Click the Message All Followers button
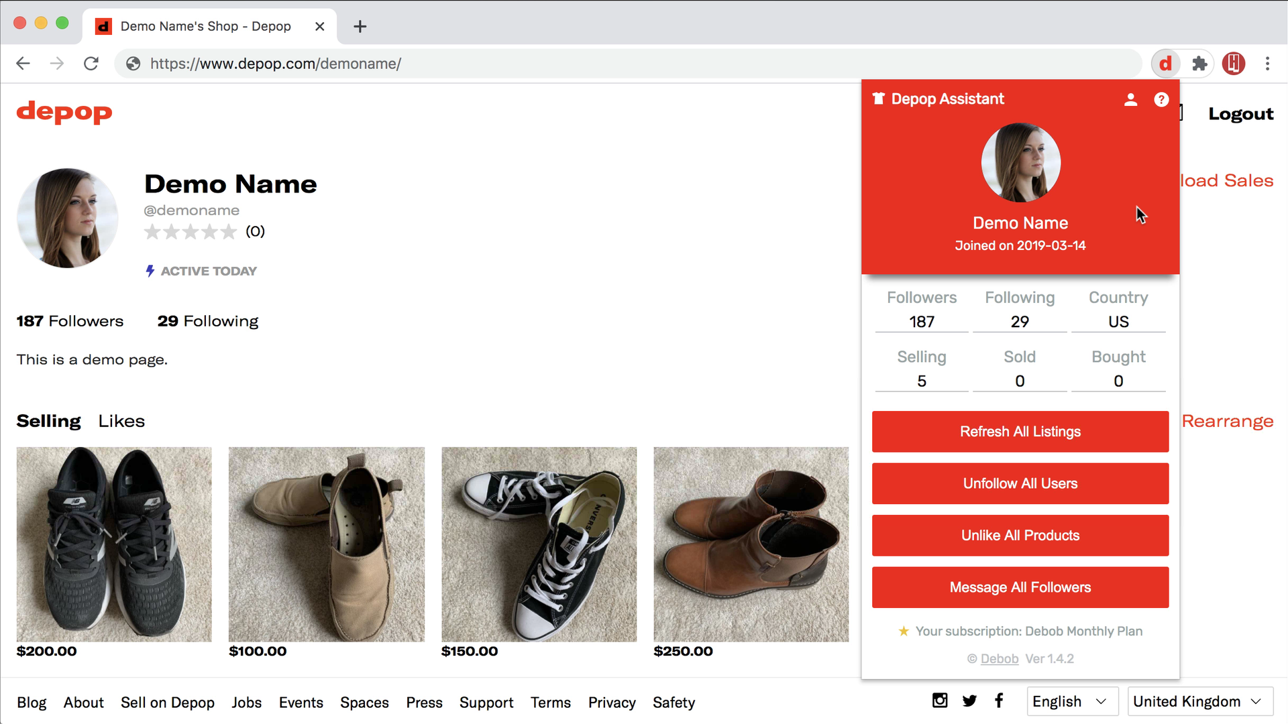1288x724 pixels. pyautogui.click(x=1020, y=587)
